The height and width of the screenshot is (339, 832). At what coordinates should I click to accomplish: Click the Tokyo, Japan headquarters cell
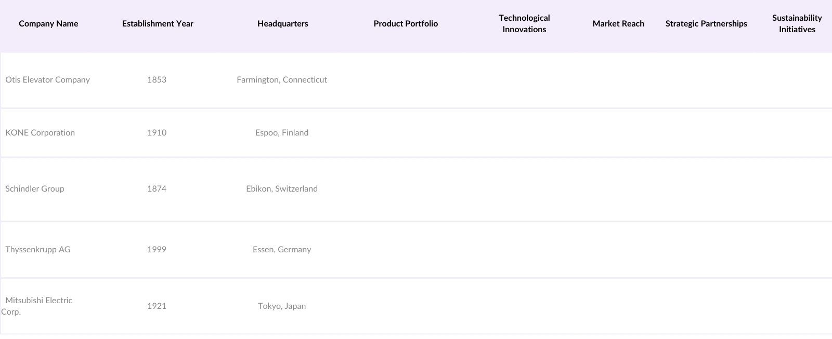click(x=282, y=306)
